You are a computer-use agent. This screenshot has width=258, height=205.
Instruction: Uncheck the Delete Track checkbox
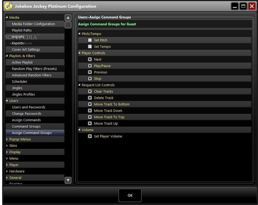pos(90,98)
